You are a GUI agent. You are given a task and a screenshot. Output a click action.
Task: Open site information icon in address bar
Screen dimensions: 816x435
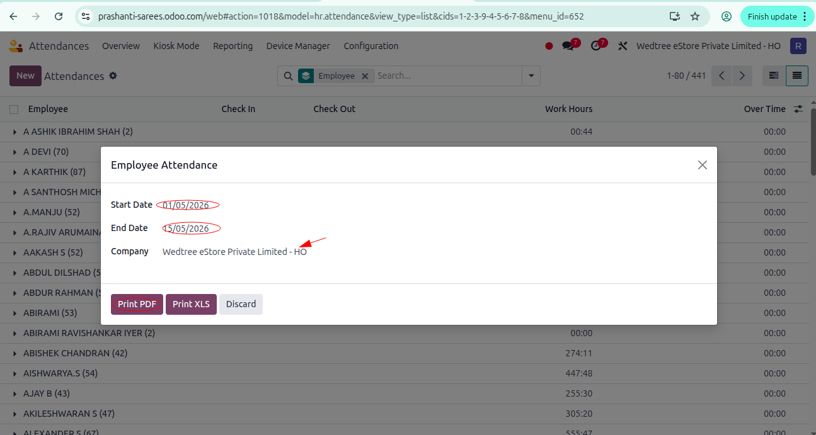pyautogui.click(x=87, y=16)
